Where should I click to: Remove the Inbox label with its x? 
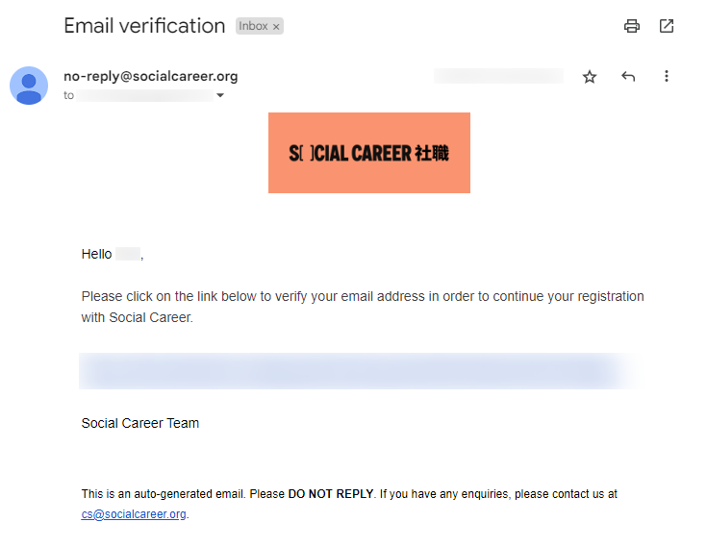276,27
